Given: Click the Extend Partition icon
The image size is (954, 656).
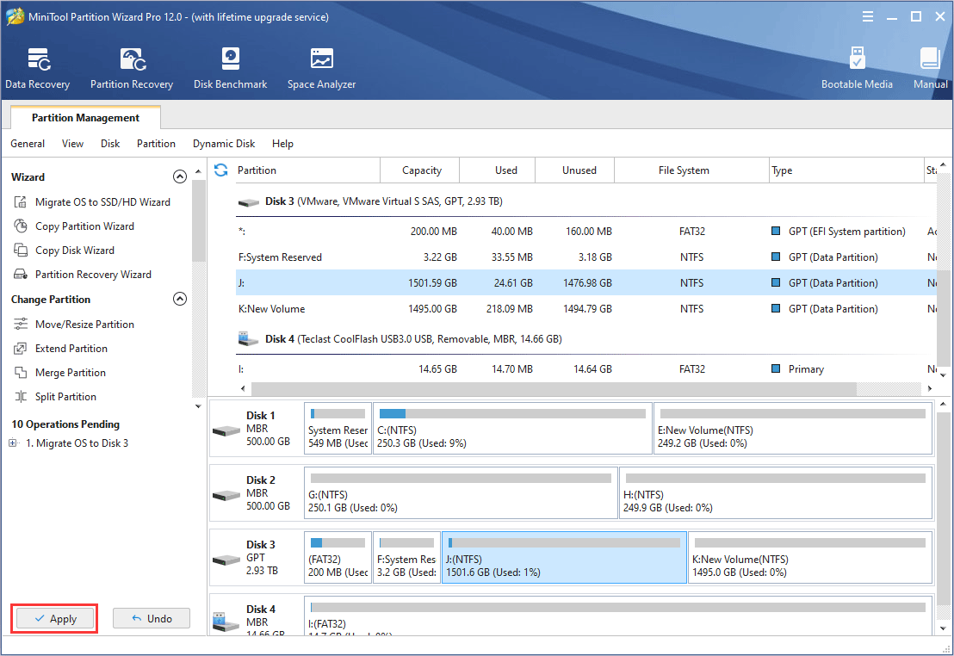Looking at the screenshot, I should click(21, 348).
